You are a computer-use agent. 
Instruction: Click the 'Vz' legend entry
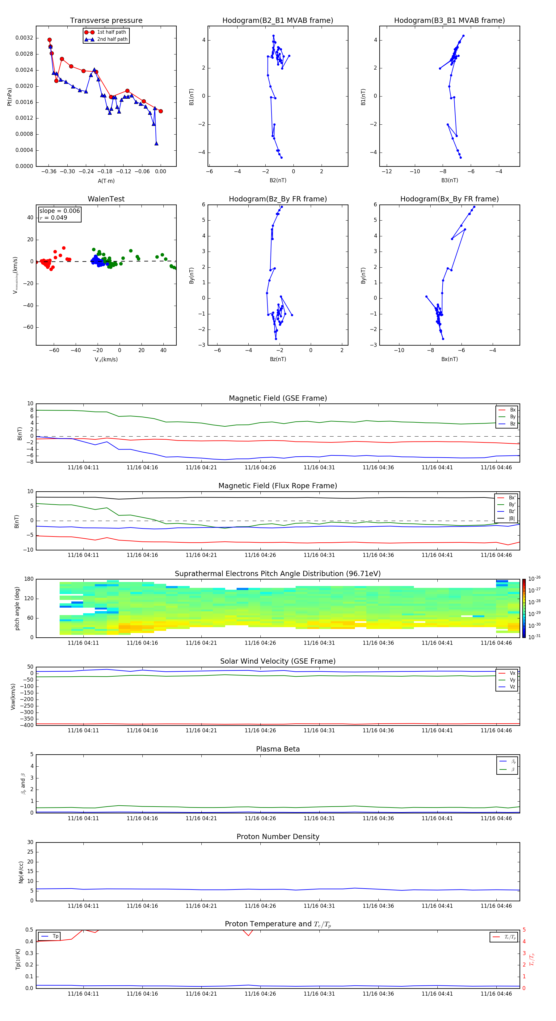(x=507, y=687)
